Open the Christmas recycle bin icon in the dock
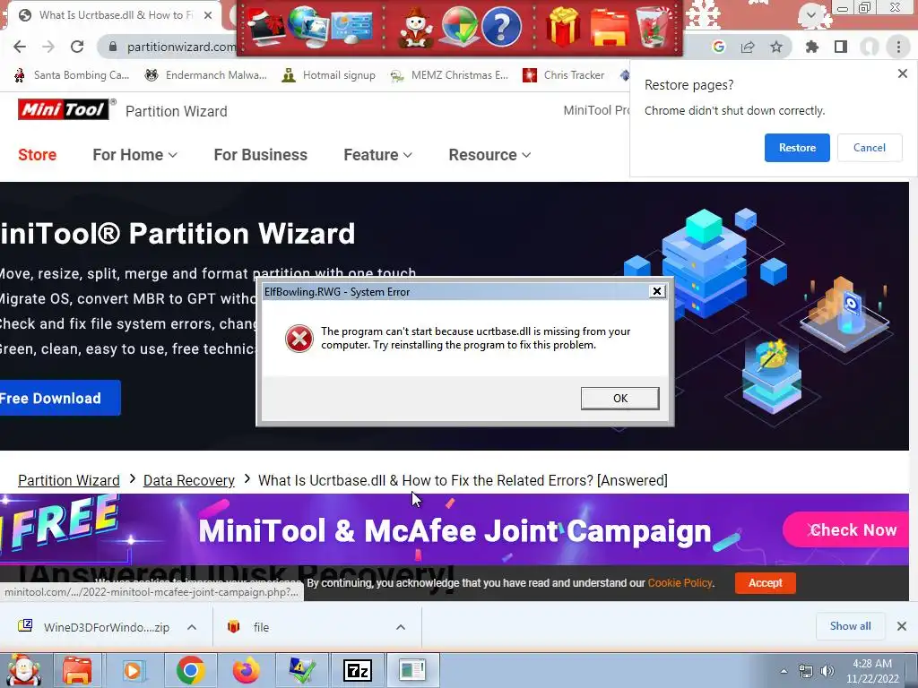 pyautogui.click(x=654, y=26)
